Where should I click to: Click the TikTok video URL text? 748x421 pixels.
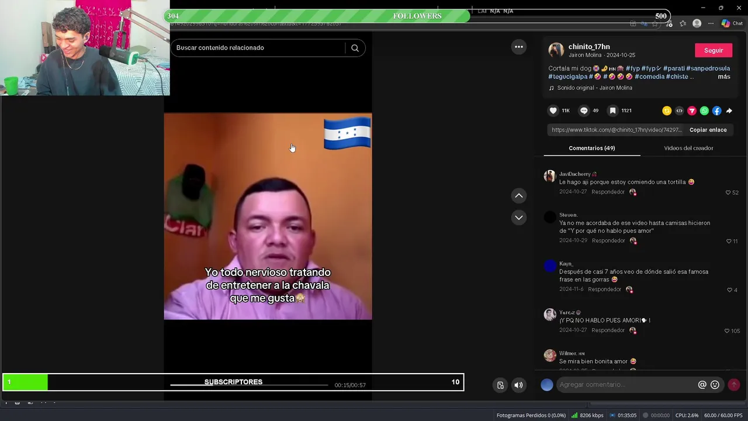(617, 130)
